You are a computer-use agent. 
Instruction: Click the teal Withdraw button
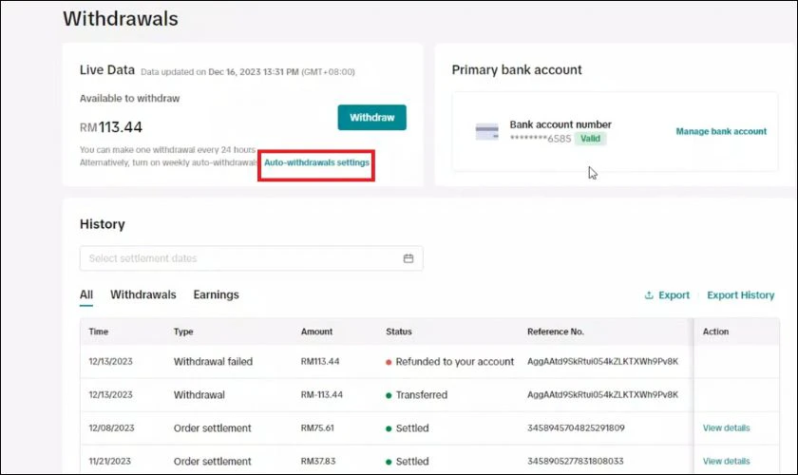[x=372, y=118]
